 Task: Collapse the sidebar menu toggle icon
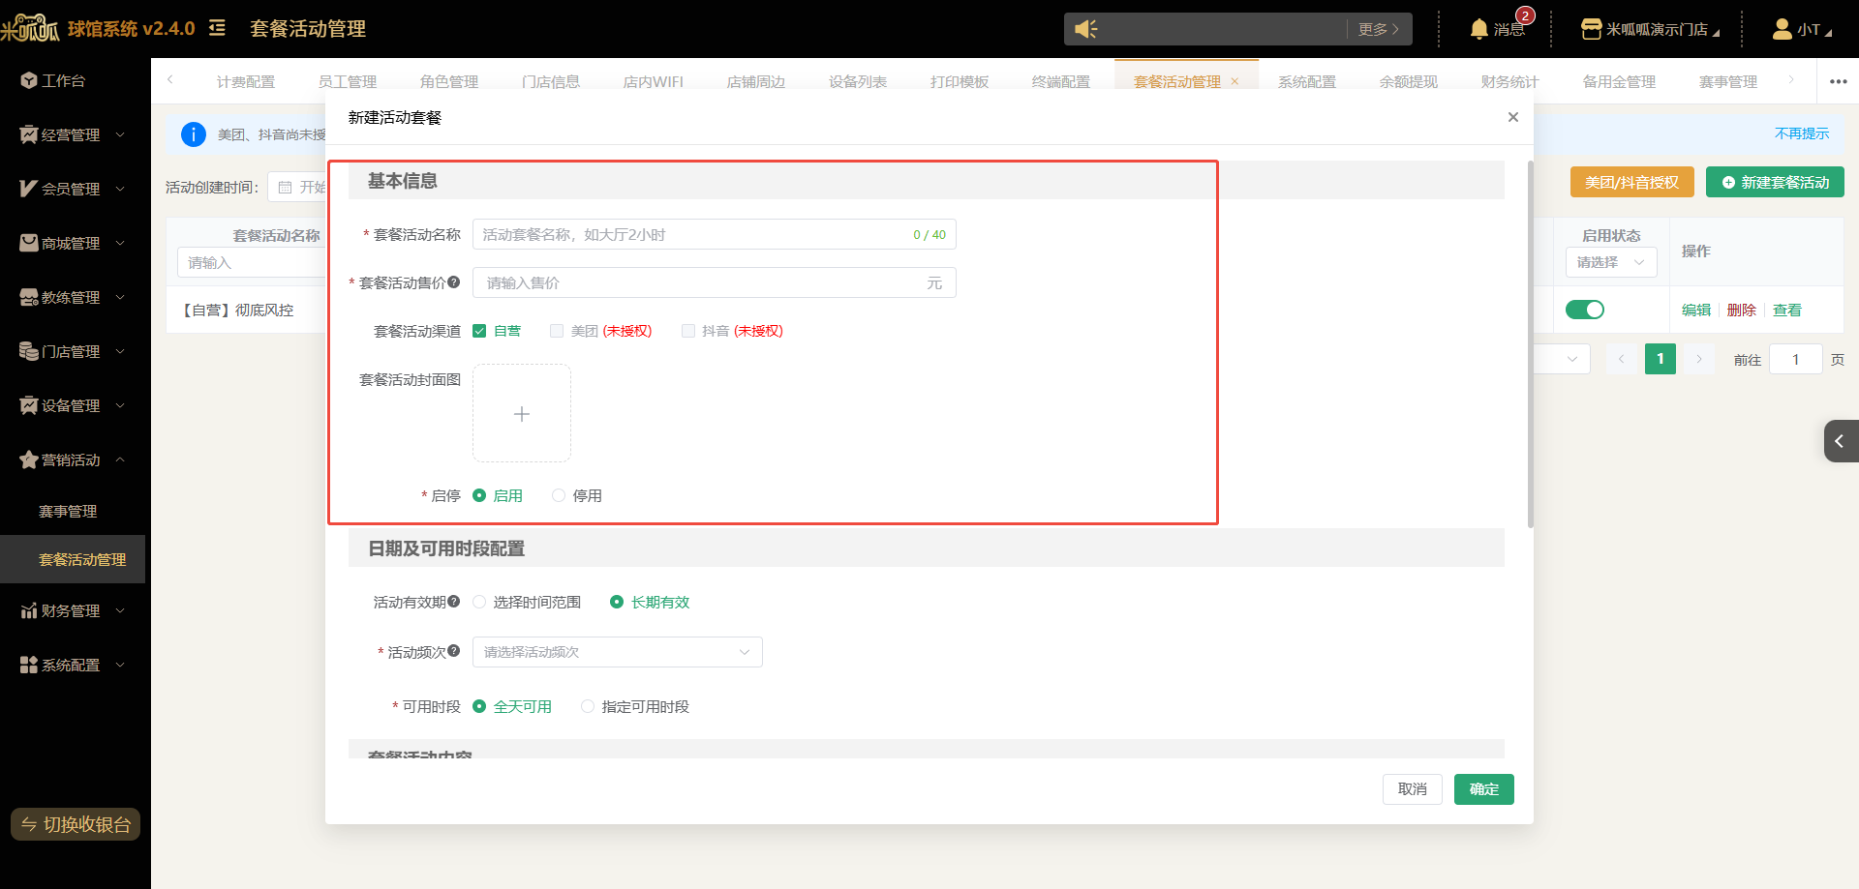pyautogui.click(x=217, y=28)
